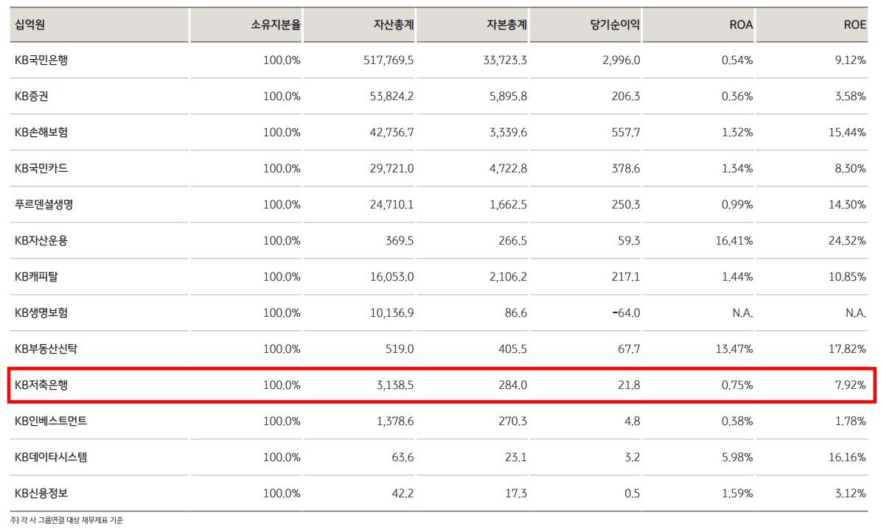Click KB캐피탈's total equity value 2,106.2
This screenshot has height=529, width=881.
[508, 277]
